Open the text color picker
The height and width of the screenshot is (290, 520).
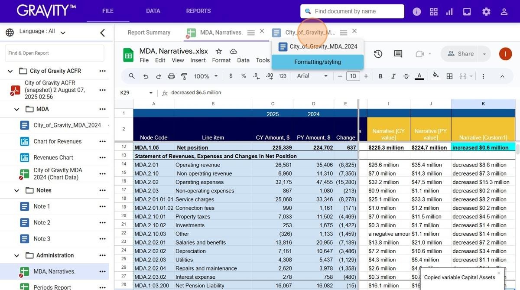[x=419, y=76]
